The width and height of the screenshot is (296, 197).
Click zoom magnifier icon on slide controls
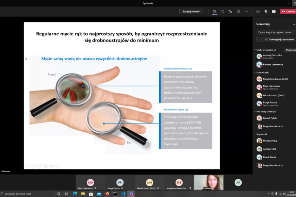tap(52, 166)
